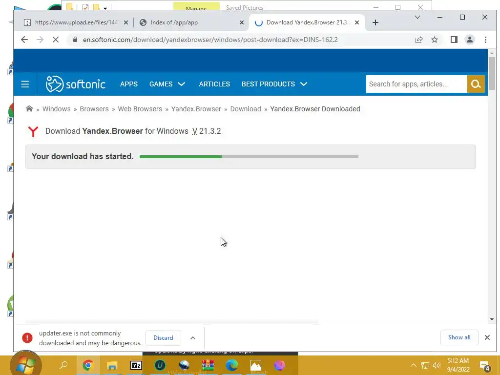Viewport: 500px width, 375px height.
Task: Click the red Yandex Y logo
Action: pos(33,131)
